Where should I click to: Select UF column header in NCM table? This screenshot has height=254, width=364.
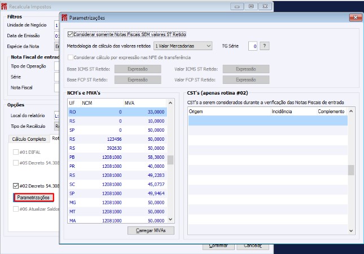point(74,103)
